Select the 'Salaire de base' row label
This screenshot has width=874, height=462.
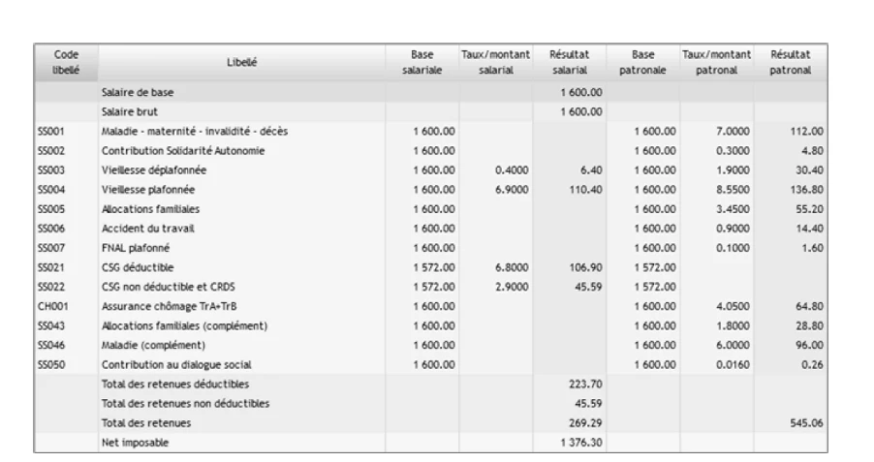coord(138,93)
